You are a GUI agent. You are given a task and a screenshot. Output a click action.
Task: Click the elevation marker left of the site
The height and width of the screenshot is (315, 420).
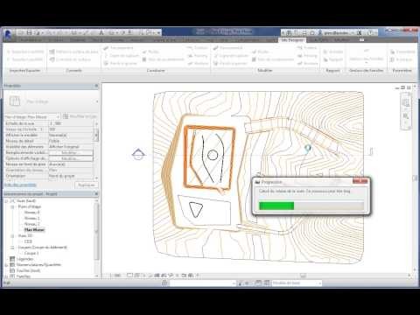point(138,154)
